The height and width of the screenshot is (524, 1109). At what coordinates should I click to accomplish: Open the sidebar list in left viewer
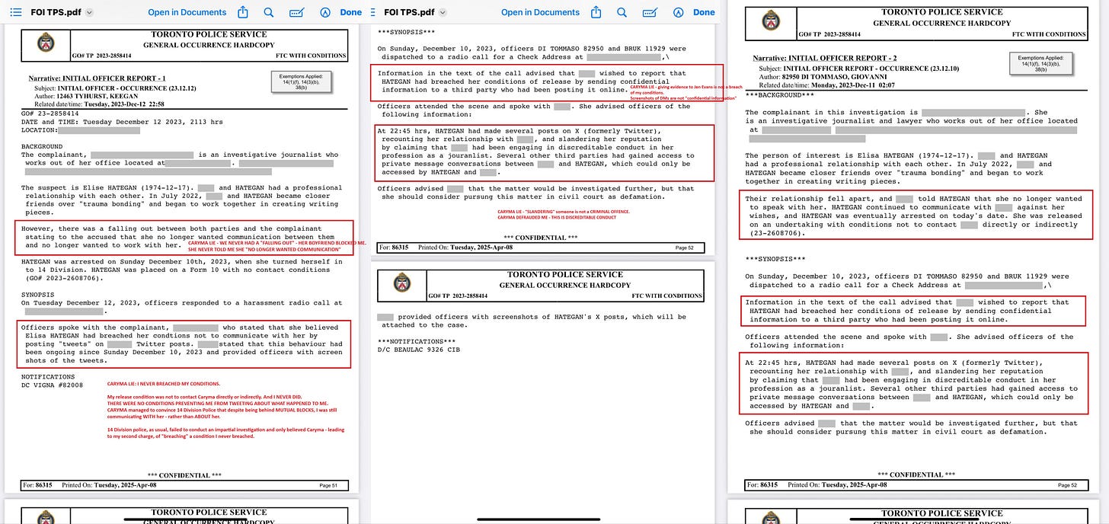[15, 12]
